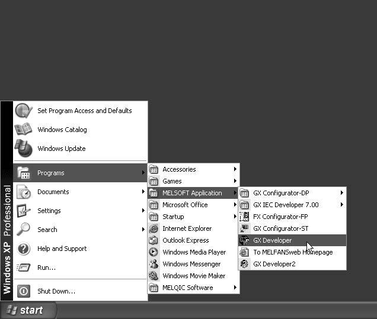Click the Windows Update label

click(62, 149)
